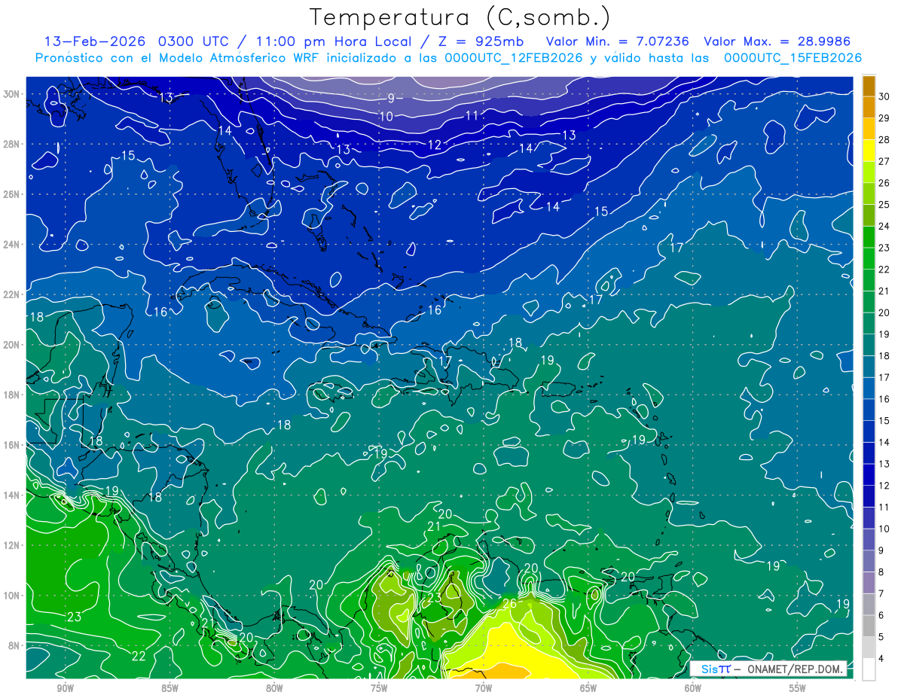Click the "75W" longitude axis label
Viewport: 904px width, 698px height.
click(x=379, y=688)
